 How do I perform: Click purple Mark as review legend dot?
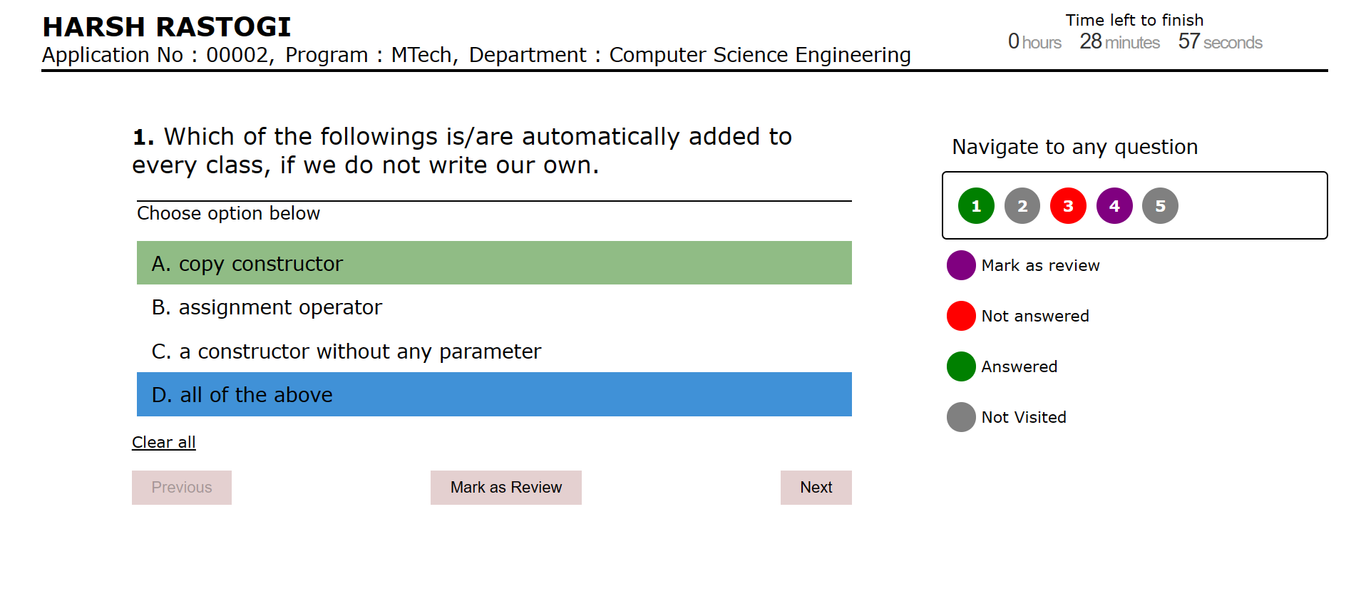coord(961,265)
